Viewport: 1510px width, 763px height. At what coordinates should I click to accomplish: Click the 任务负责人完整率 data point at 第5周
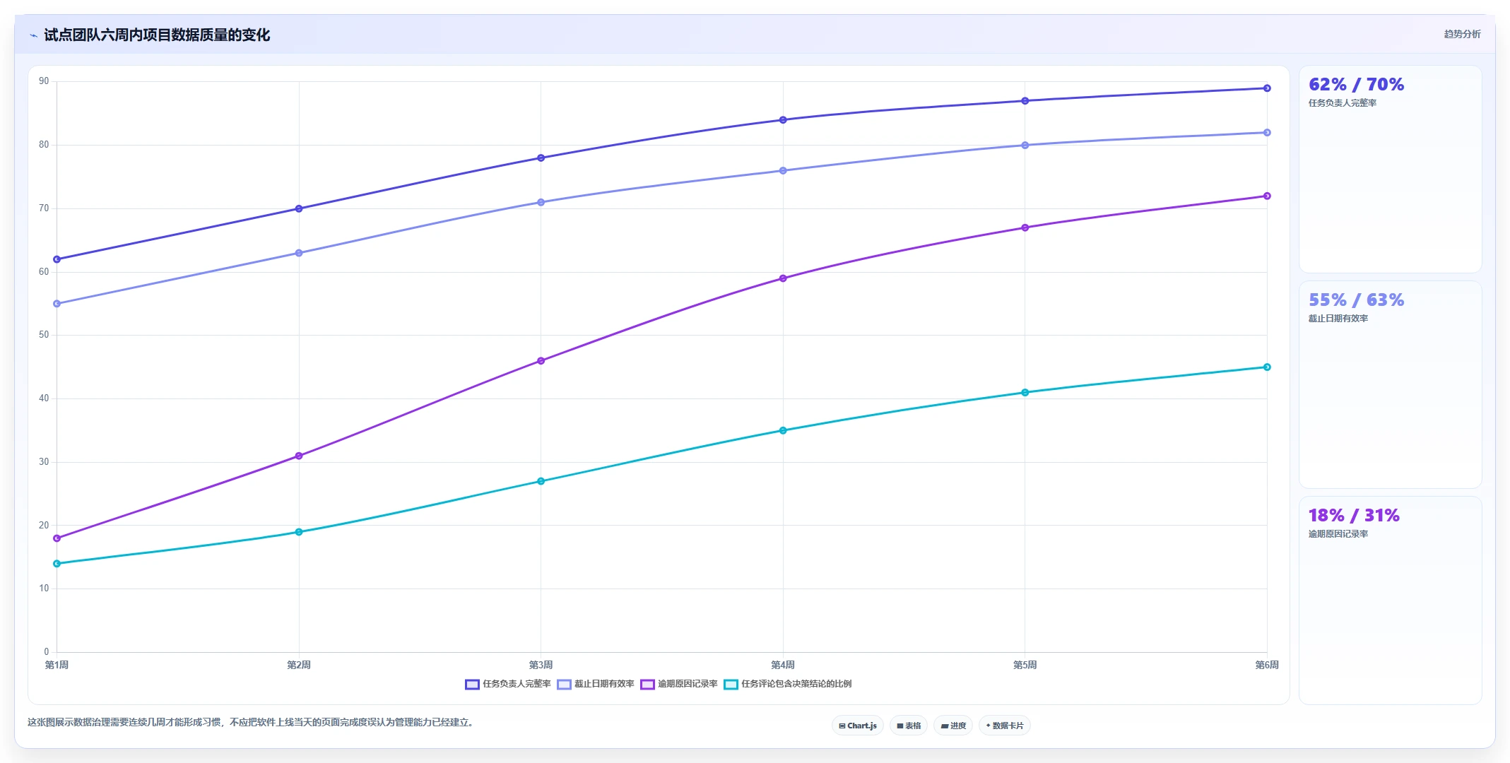point(1025,100)
